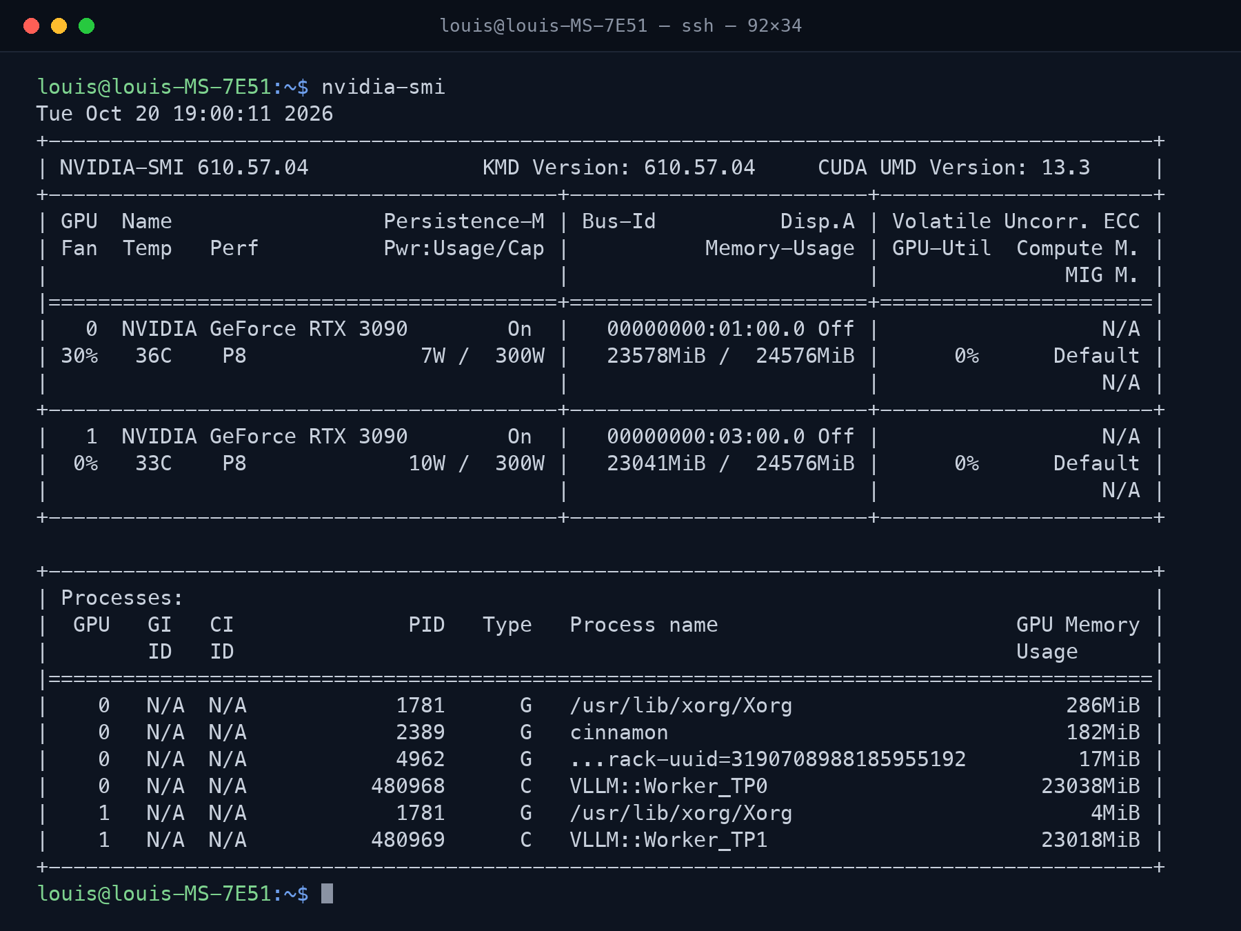Click 'KMD Version: 610.57.04' text

click(618, 168)
